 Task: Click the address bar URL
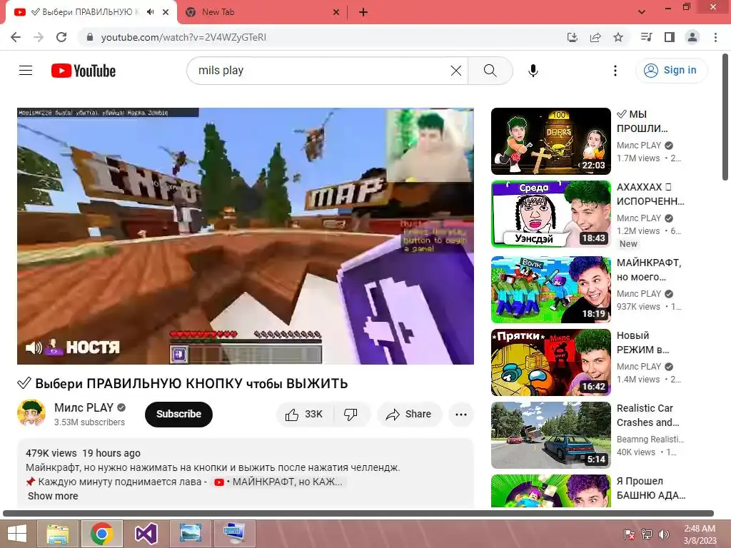183,37
